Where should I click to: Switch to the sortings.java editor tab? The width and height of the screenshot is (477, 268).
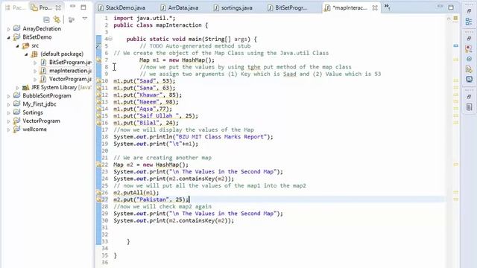(233, 8)
